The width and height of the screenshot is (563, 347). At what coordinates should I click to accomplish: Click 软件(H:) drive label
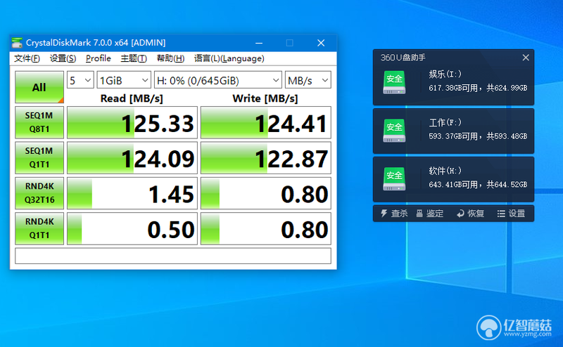[445, 171]
